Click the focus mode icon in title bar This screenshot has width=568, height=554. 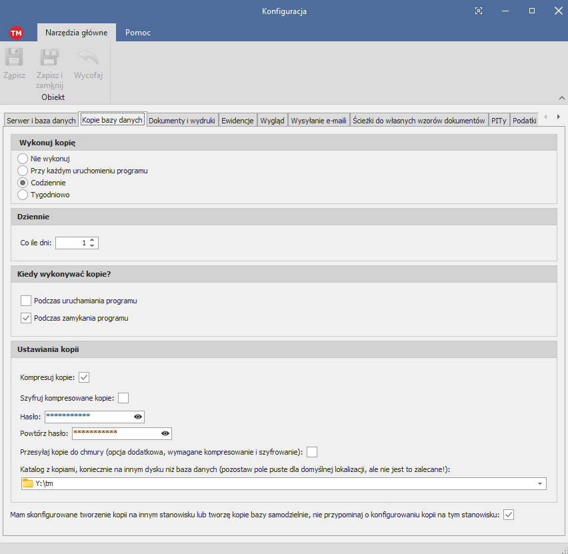pos(478,11)
